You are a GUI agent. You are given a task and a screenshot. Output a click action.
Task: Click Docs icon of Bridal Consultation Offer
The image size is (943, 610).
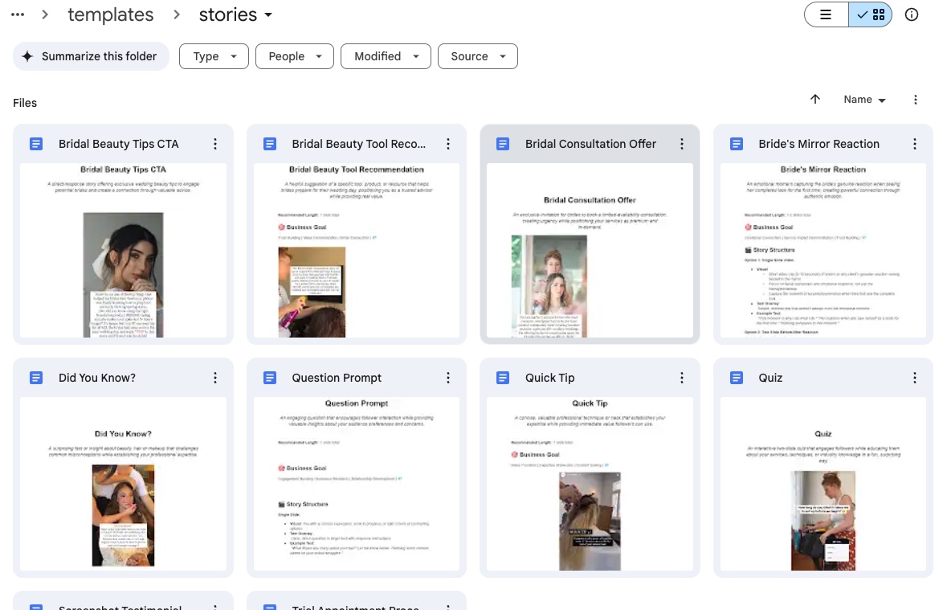[503, 144]
